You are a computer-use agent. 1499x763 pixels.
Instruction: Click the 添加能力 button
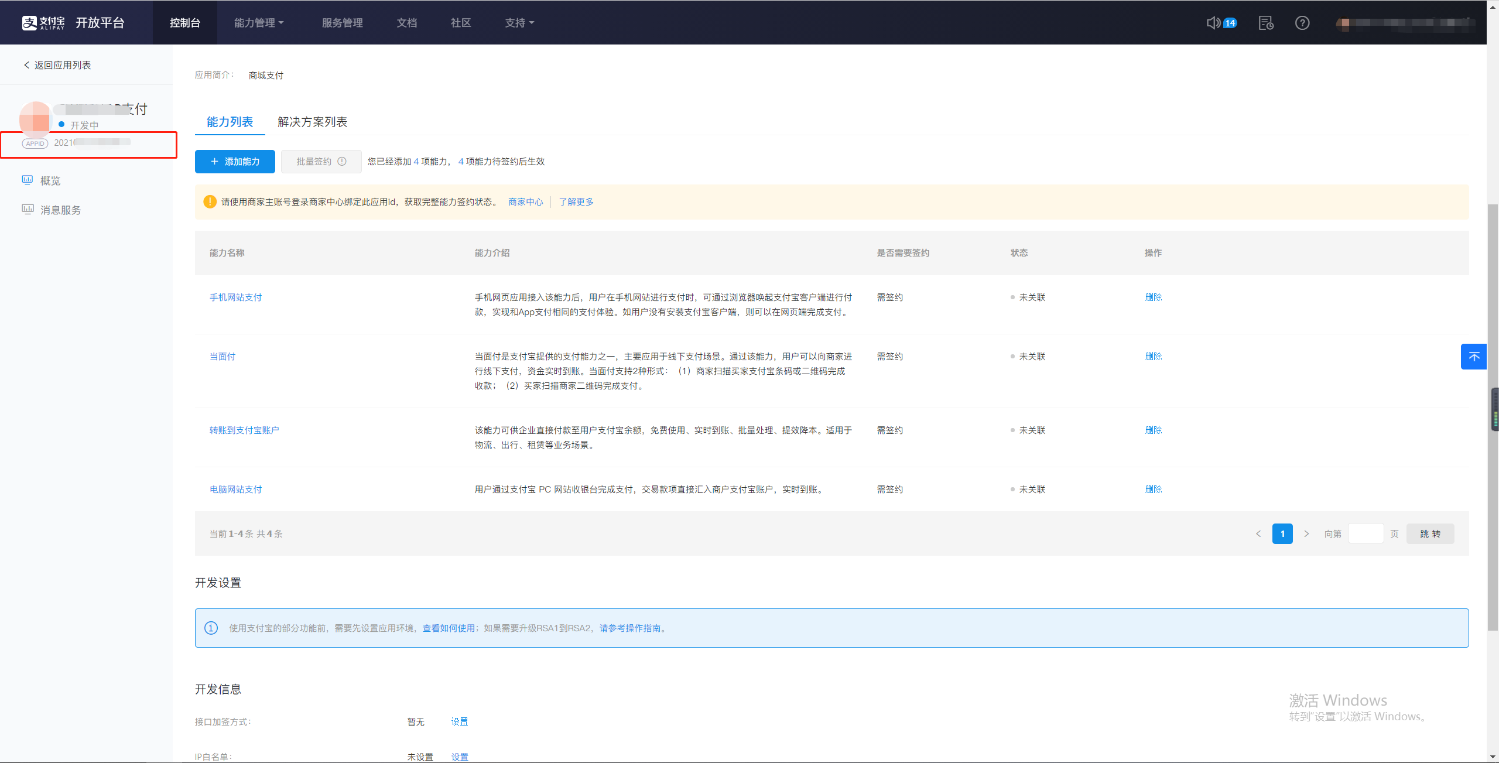point(235,162)
